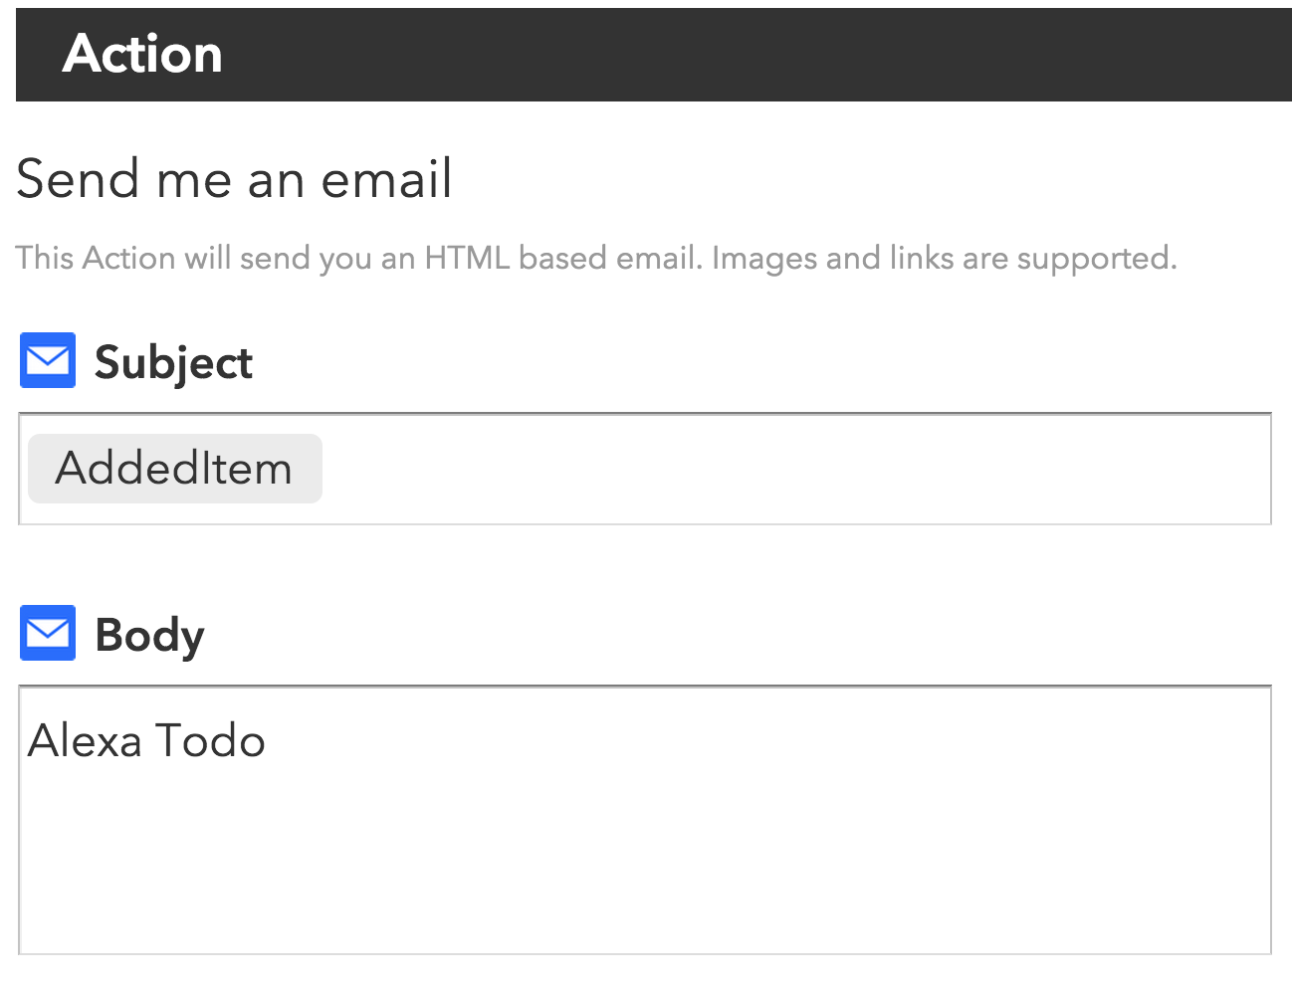Image resolution: width=1292 pixels, height=991 pixels.
Task: Click the Subject field label
Action: (173, 362)
